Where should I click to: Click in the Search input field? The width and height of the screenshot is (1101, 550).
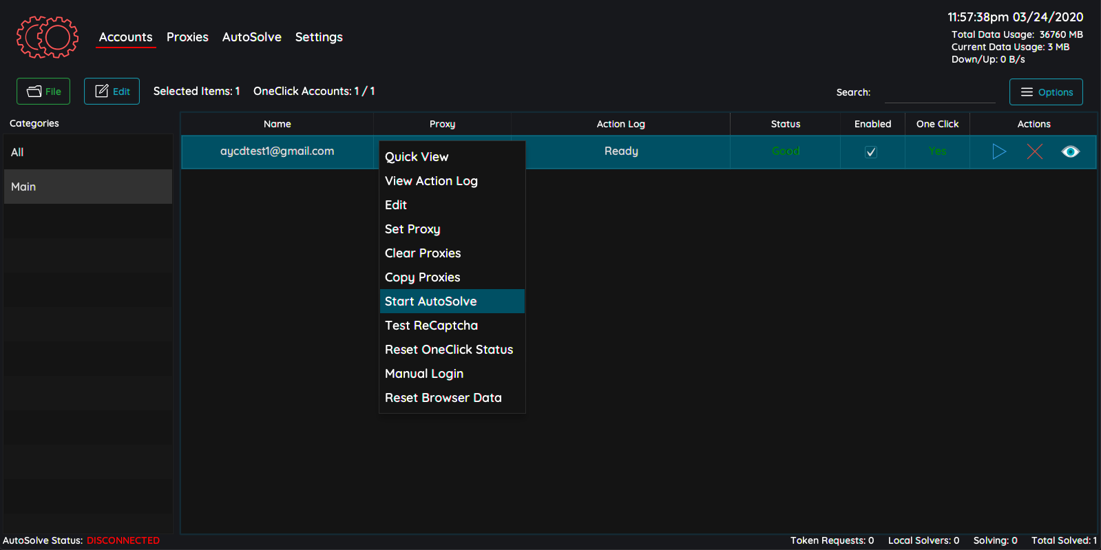click(939, 92)
